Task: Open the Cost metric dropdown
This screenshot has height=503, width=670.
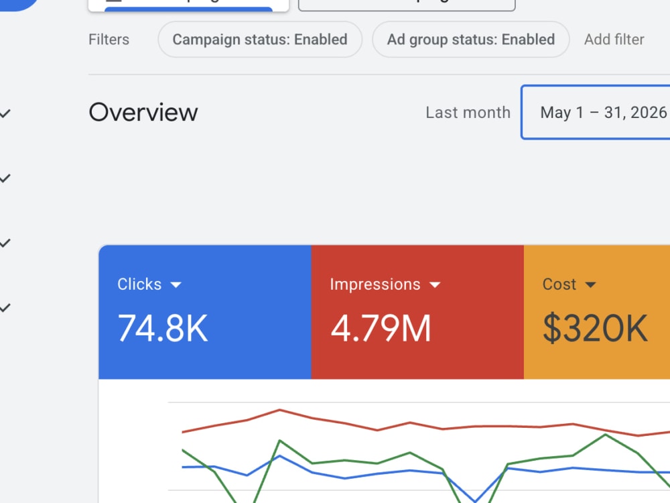Action: 590,285
